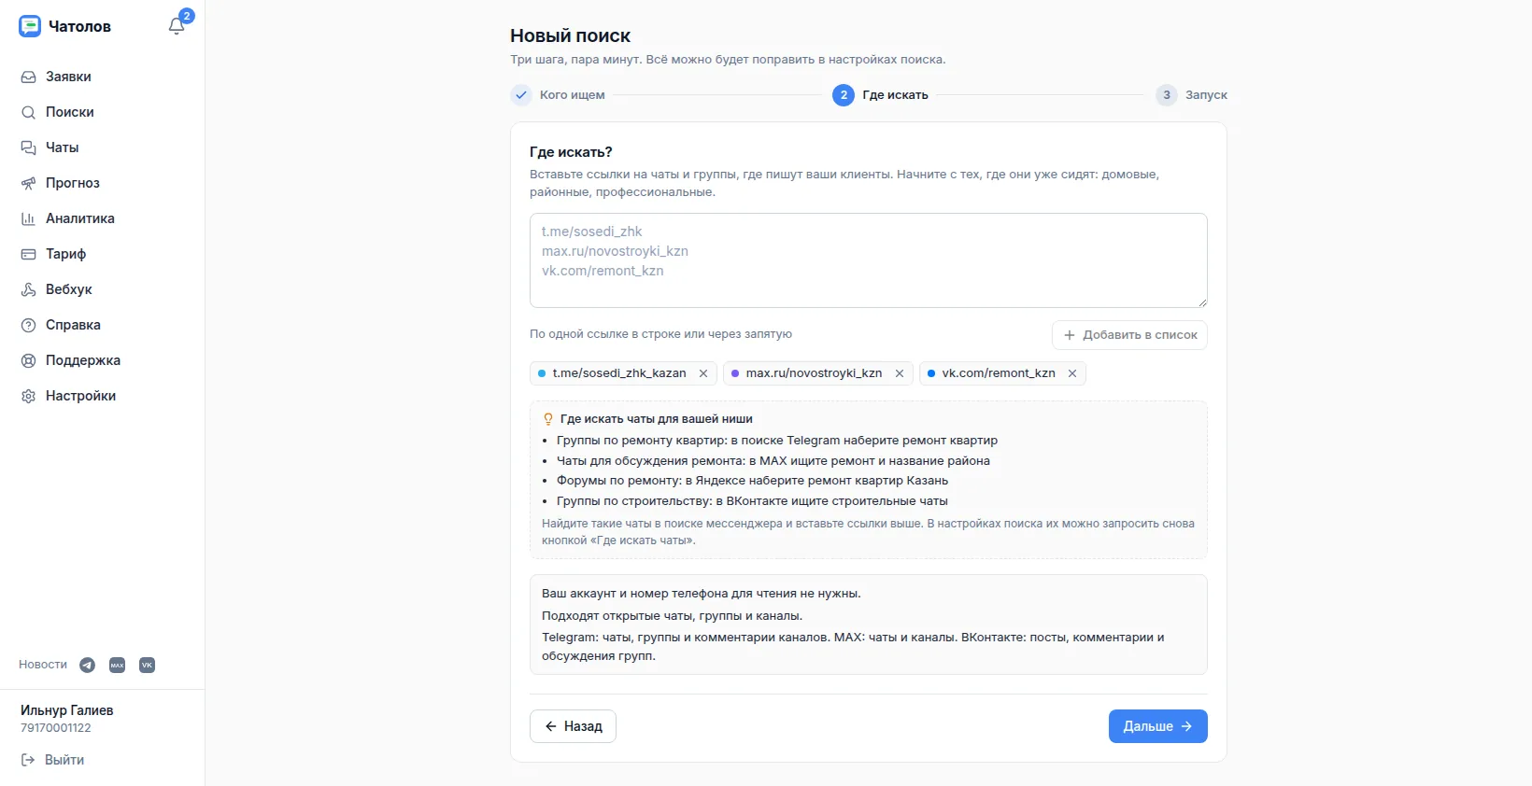This screenshot has width=1532, height=786.
Task: Click the resize handle of the textarea
Action: pos(1202,302)
